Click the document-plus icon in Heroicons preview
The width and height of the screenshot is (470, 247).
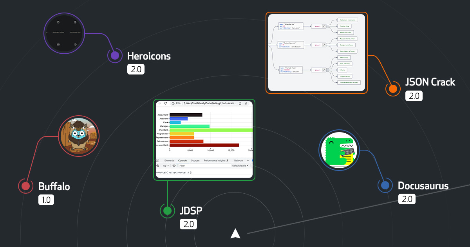[75, 22]
